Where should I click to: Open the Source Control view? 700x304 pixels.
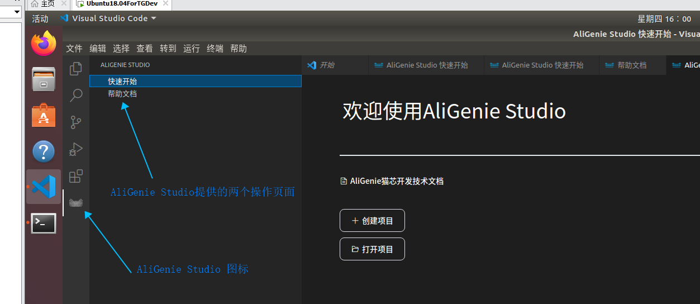(75, 122)
